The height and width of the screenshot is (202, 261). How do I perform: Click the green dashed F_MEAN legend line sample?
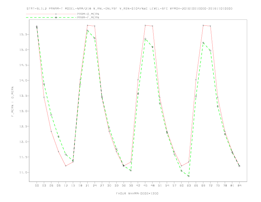(51, 17)
